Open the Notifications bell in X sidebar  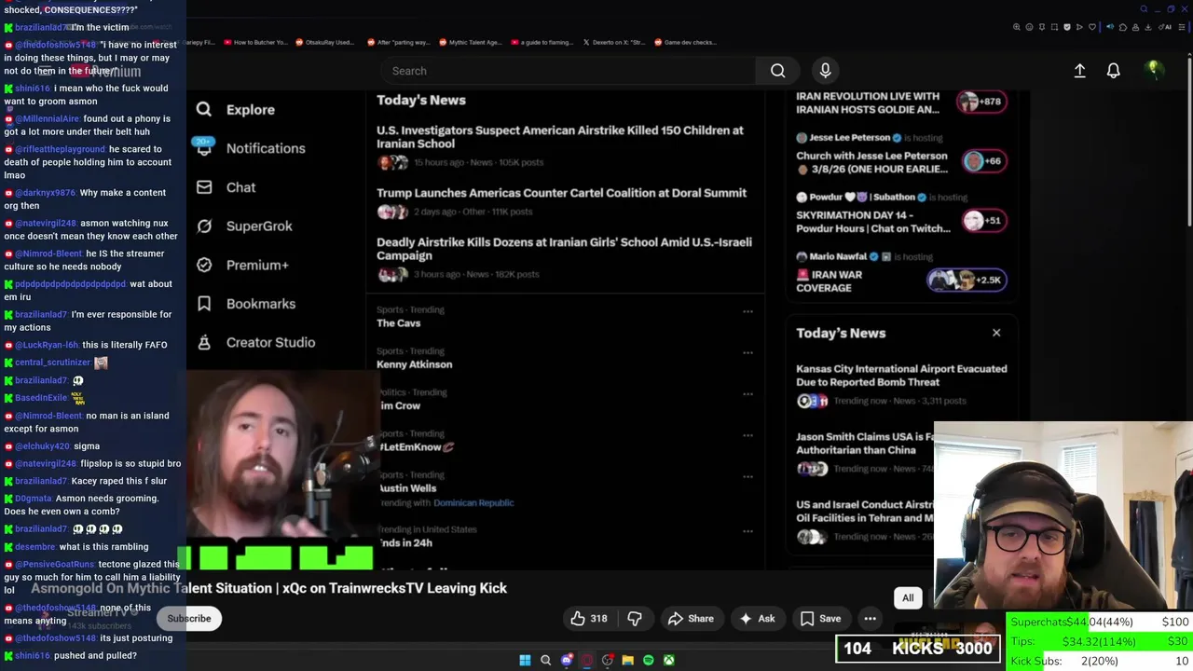204,148
